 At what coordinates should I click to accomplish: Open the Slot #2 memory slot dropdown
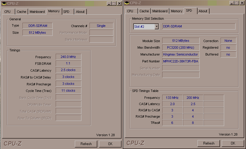click(156, 27)
